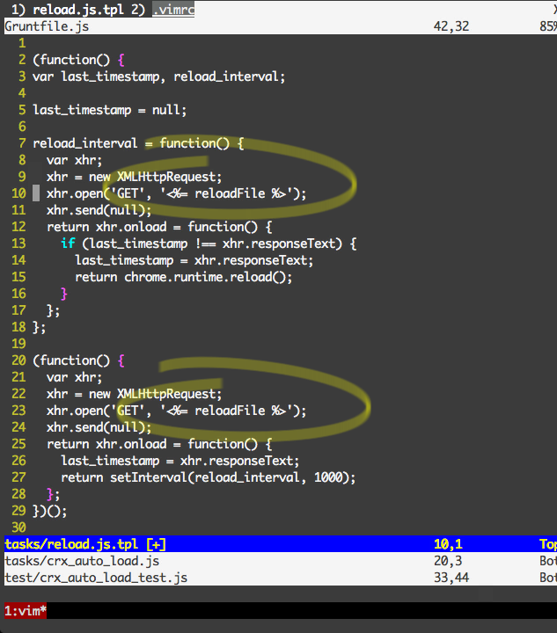
Task: Click 'setInterval(reload_interval, 1000)' on line 27
Action: click(230, 477)
